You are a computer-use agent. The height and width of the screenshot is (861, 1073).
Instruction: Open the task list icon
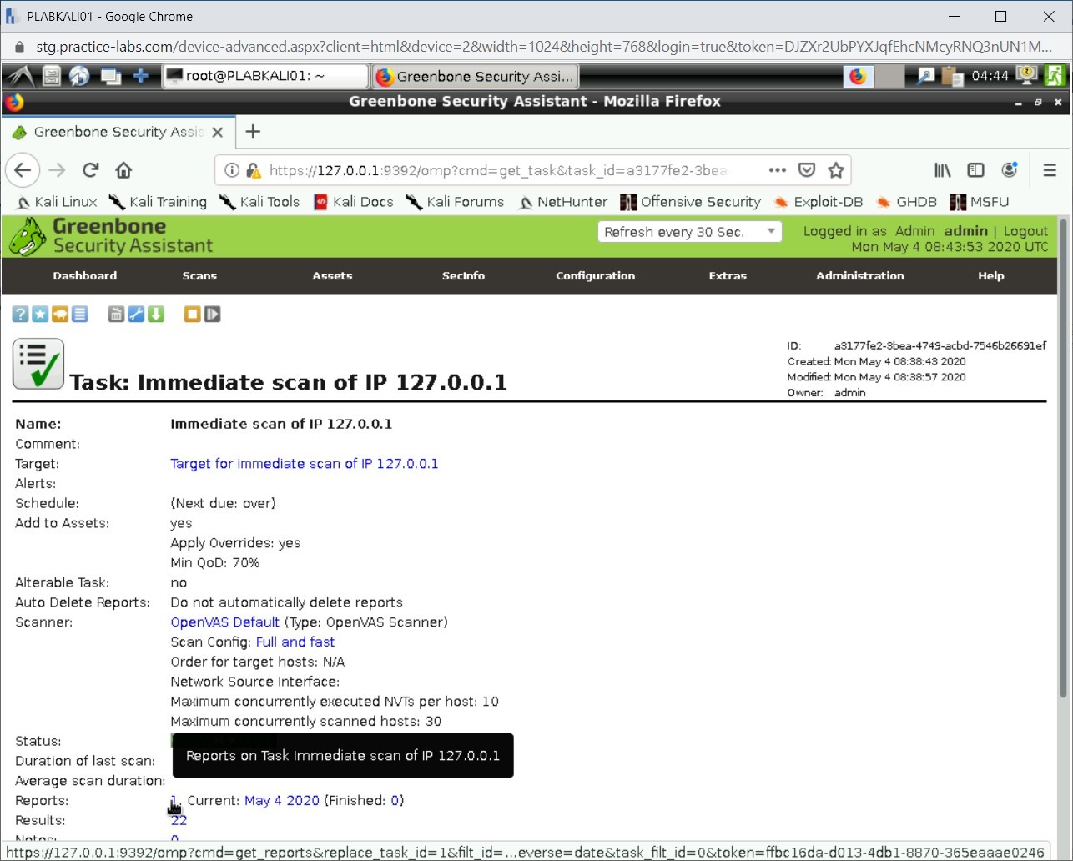[x=79, y=315]
